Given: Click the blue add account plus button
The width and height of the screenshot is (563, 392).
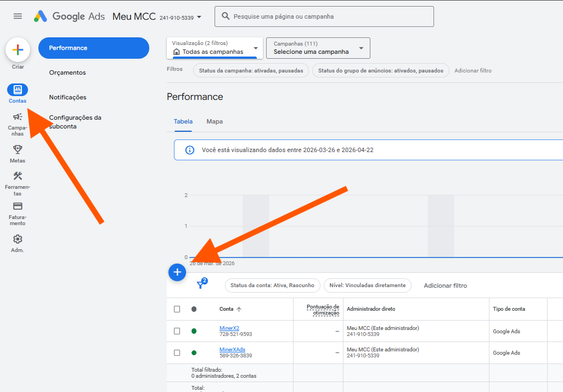Looking at the screenshot, I should tap(177, 272).
